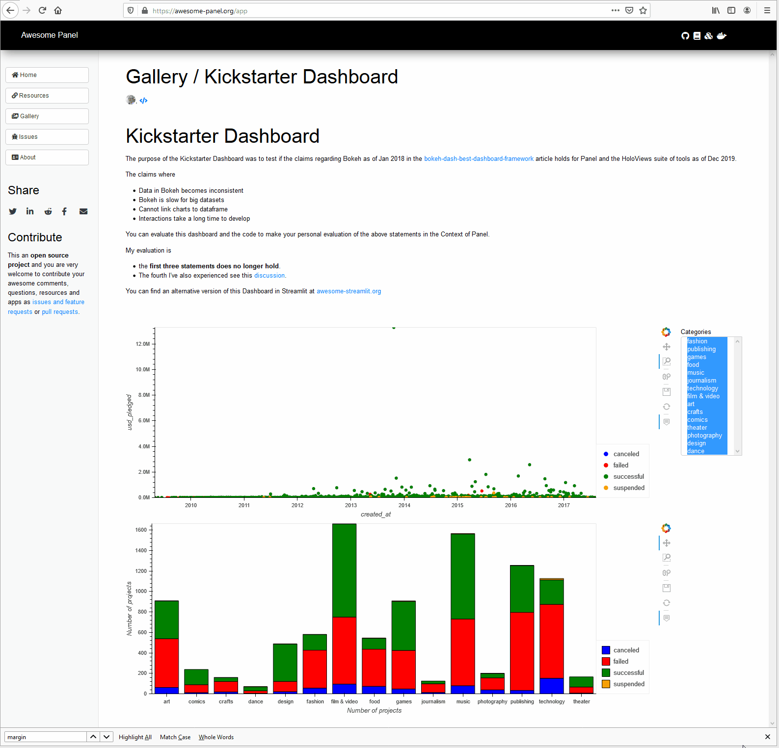Open the Resources item in the sidebar menu
779x748 pixels.
click(47, 96)
